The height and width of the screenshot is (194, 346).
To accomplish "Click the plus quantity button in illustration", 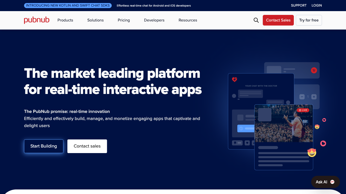I will (x=314, y=97).
